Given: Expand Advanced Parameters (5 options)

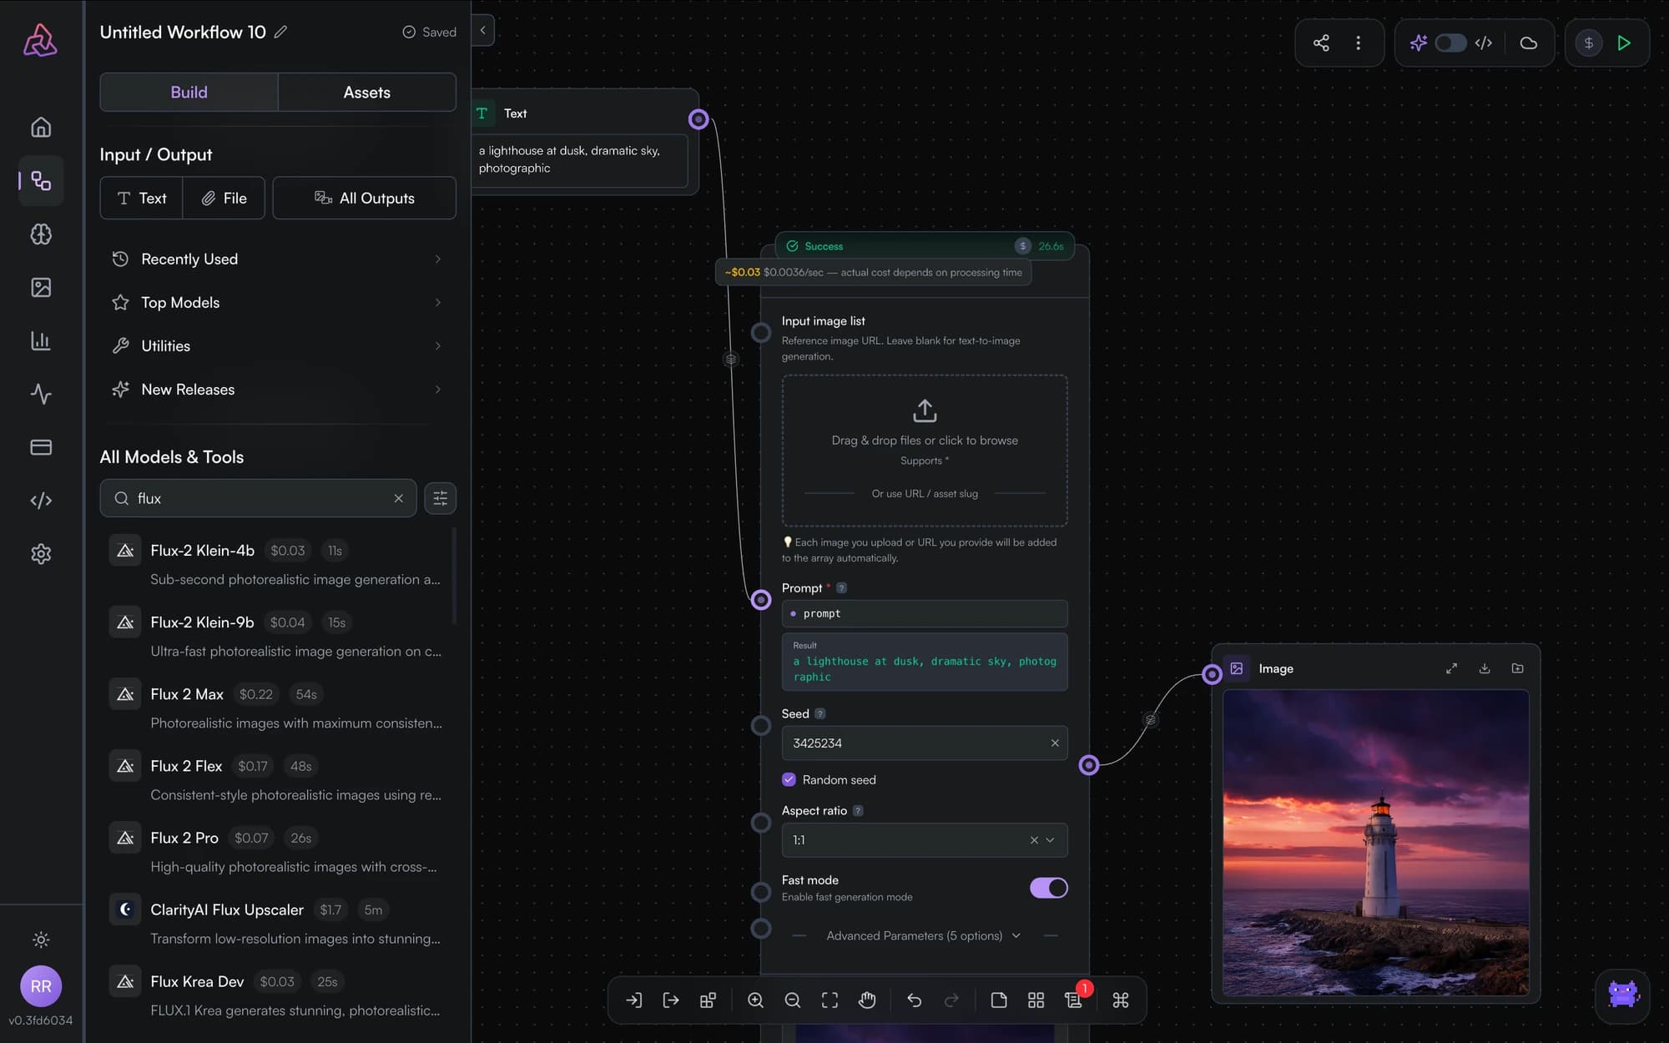Looking at the screenshot, I should pyautogui.click(x=924, y=935).
